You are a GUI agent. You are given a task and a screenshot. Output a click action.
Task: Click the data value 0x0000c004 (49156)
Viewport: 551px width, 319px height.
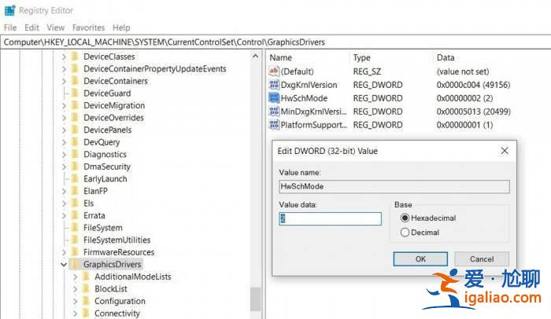pyautogui.click(x=473, y=85)
